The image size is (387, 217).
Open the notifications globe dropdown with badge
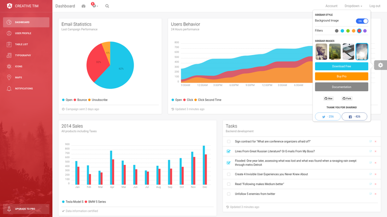click(94, 5)
